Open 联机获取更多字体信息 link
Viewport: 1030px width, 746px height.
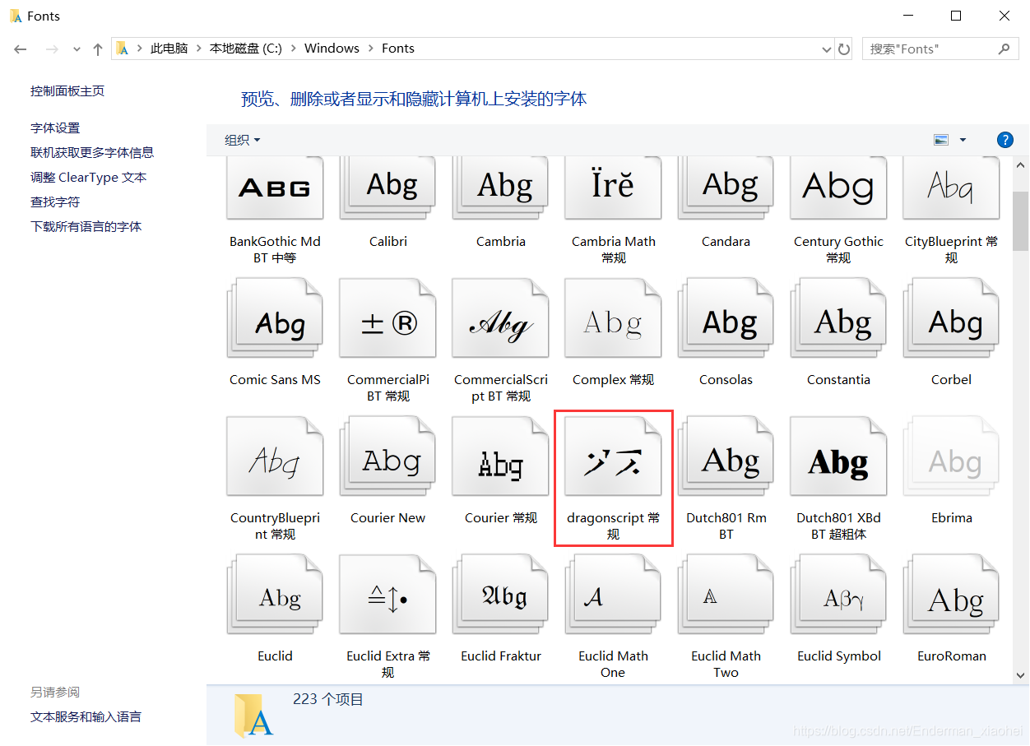[x=92, y=153]
